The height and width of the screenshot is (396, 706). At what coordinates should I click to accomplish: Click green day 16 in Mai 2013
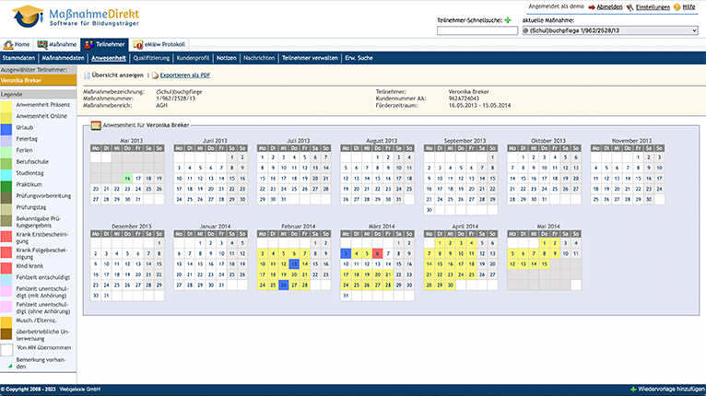pos(127,179)
